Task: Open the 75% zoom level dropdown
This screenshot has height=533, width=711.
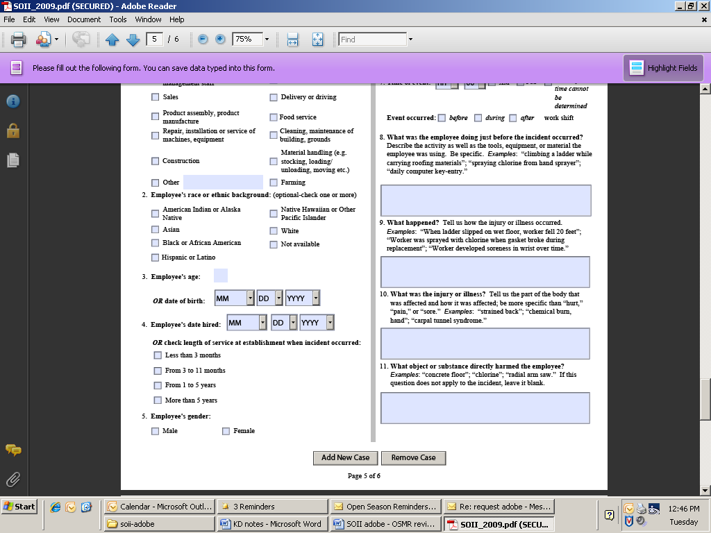Action: pyautogui.click(x=267, y=40)
